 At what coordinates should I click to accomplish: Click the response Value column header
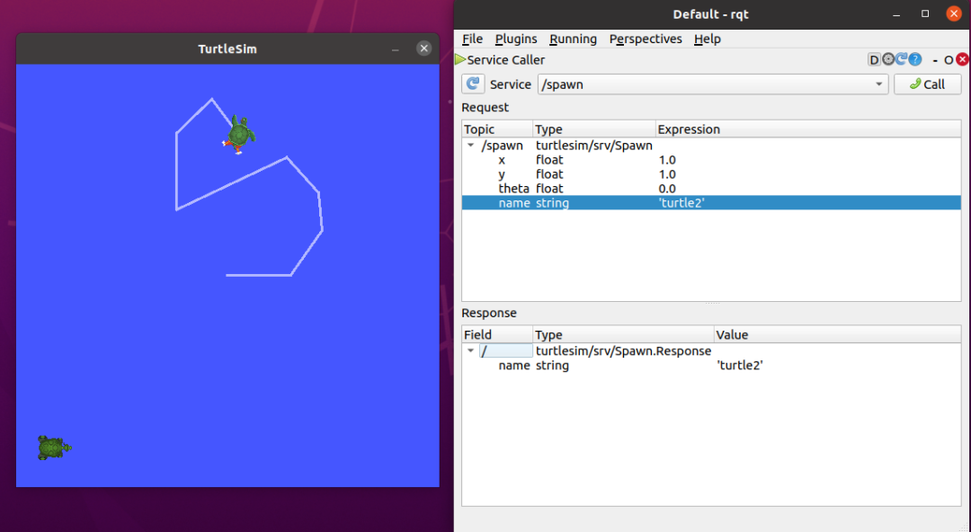837,334
